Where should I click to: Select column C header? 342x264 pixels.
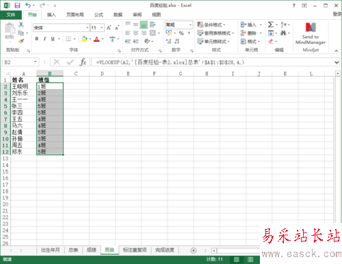(x=76, y=73)
